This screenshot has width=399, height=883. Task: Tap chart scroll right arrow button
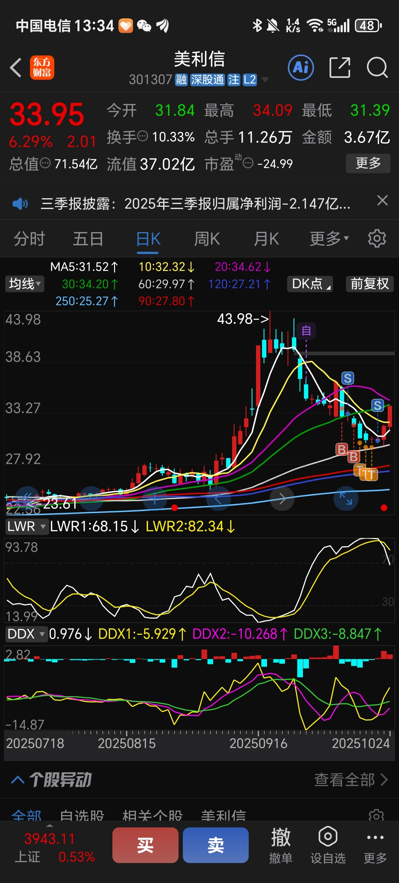pyautogui.click(x=282, y=498)
